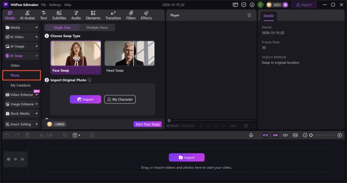Expand the Image Enhance sidebar section
Viewport: 347px width, 183px height.
click(22, 104)
